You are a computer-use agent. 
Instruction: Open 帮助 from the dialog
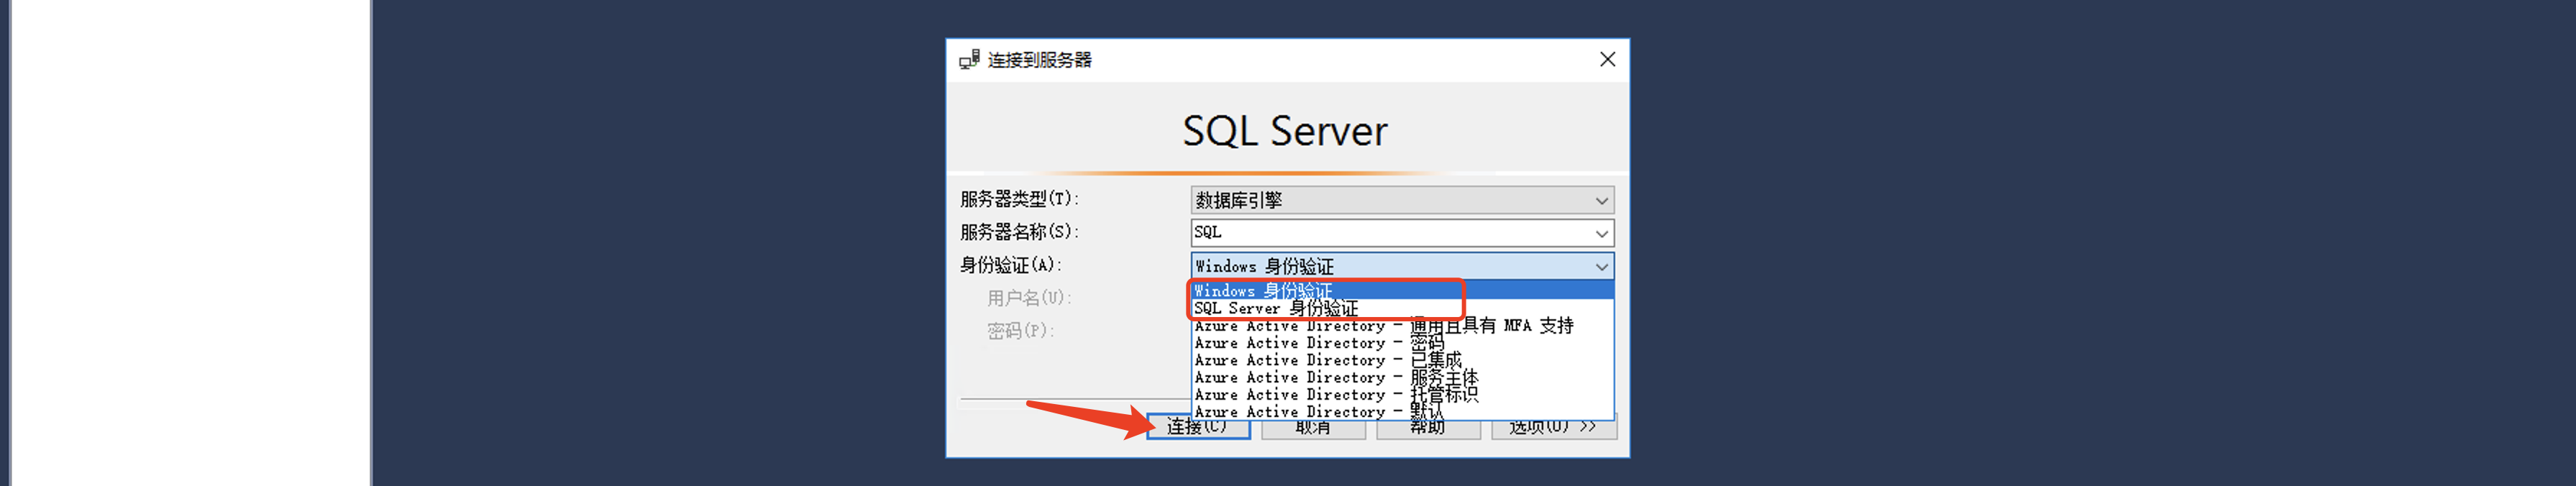coord(1427,429)
